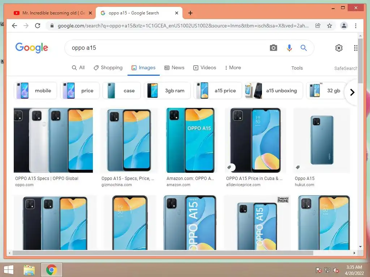Select the a15 unboxing suggestion chip
The width and height of the screenshot is (370, 277).
274,91
